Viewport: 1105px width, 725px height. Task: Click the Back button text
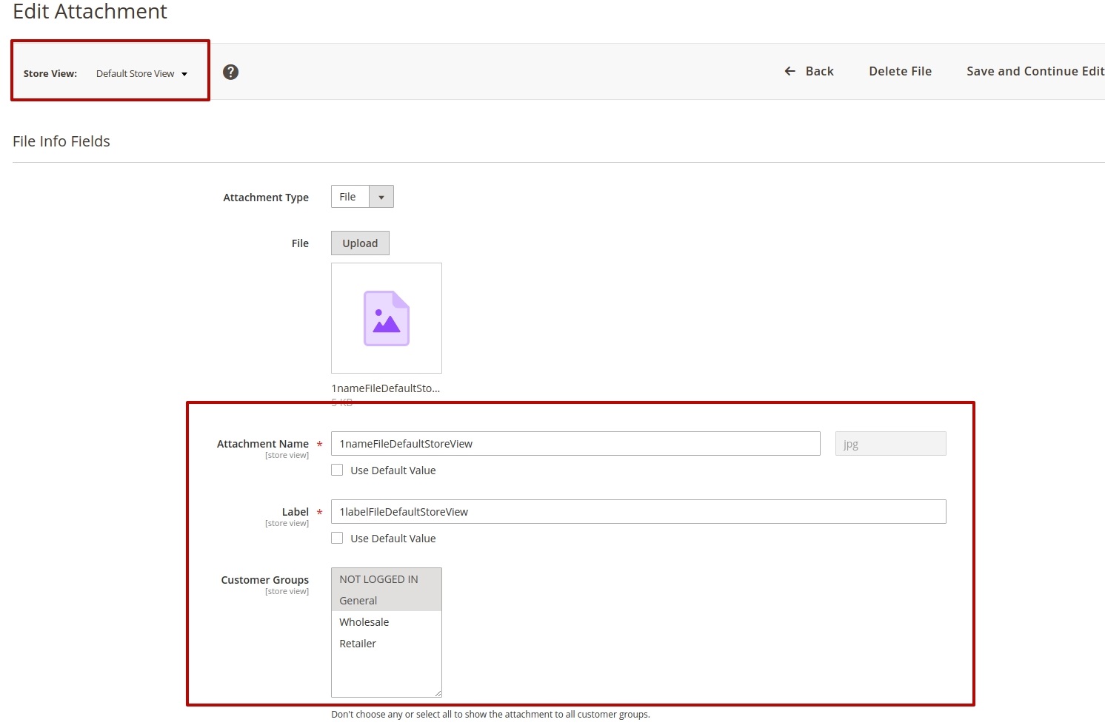click(819, 71)
